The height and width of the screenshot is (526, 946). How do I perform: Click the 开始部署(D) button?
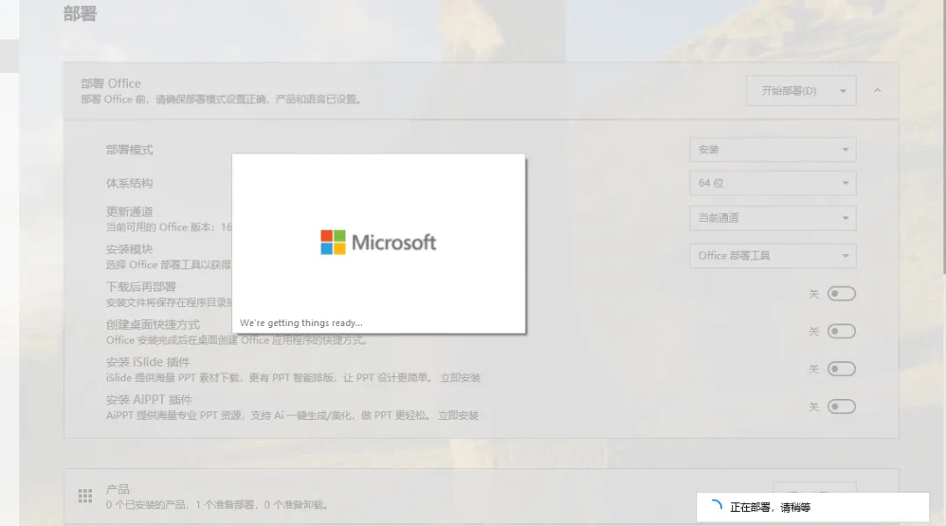788,91
